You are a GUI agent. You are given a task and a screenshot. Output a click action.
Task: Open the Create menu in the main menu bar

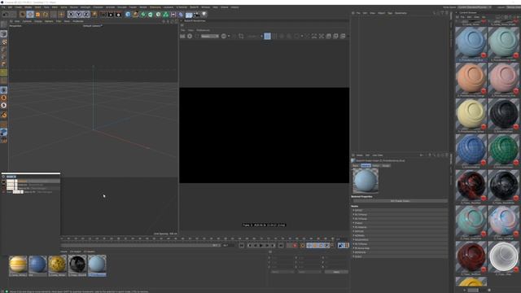[18, 7]
